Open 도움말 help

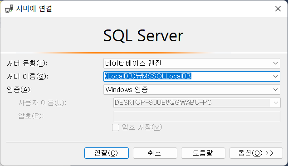[203, 153]
